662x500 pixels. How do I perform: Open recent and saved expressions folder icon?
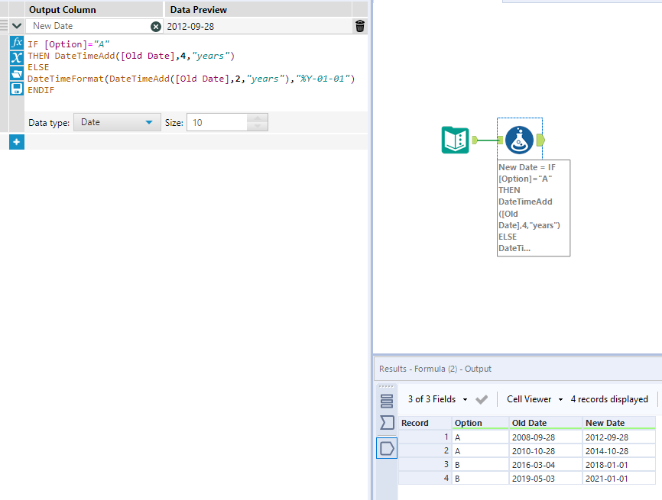[17, 73]
